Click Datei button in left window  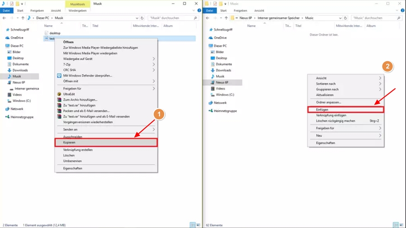pos(6,10)
